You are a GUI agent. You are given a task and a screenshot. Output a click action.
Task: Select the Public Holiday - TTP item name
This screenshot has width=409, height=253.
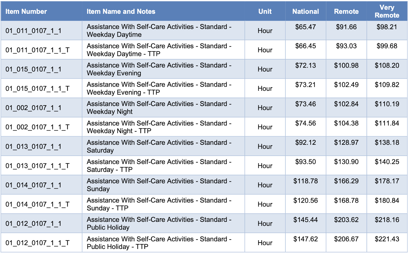click(x=159, y=243)
